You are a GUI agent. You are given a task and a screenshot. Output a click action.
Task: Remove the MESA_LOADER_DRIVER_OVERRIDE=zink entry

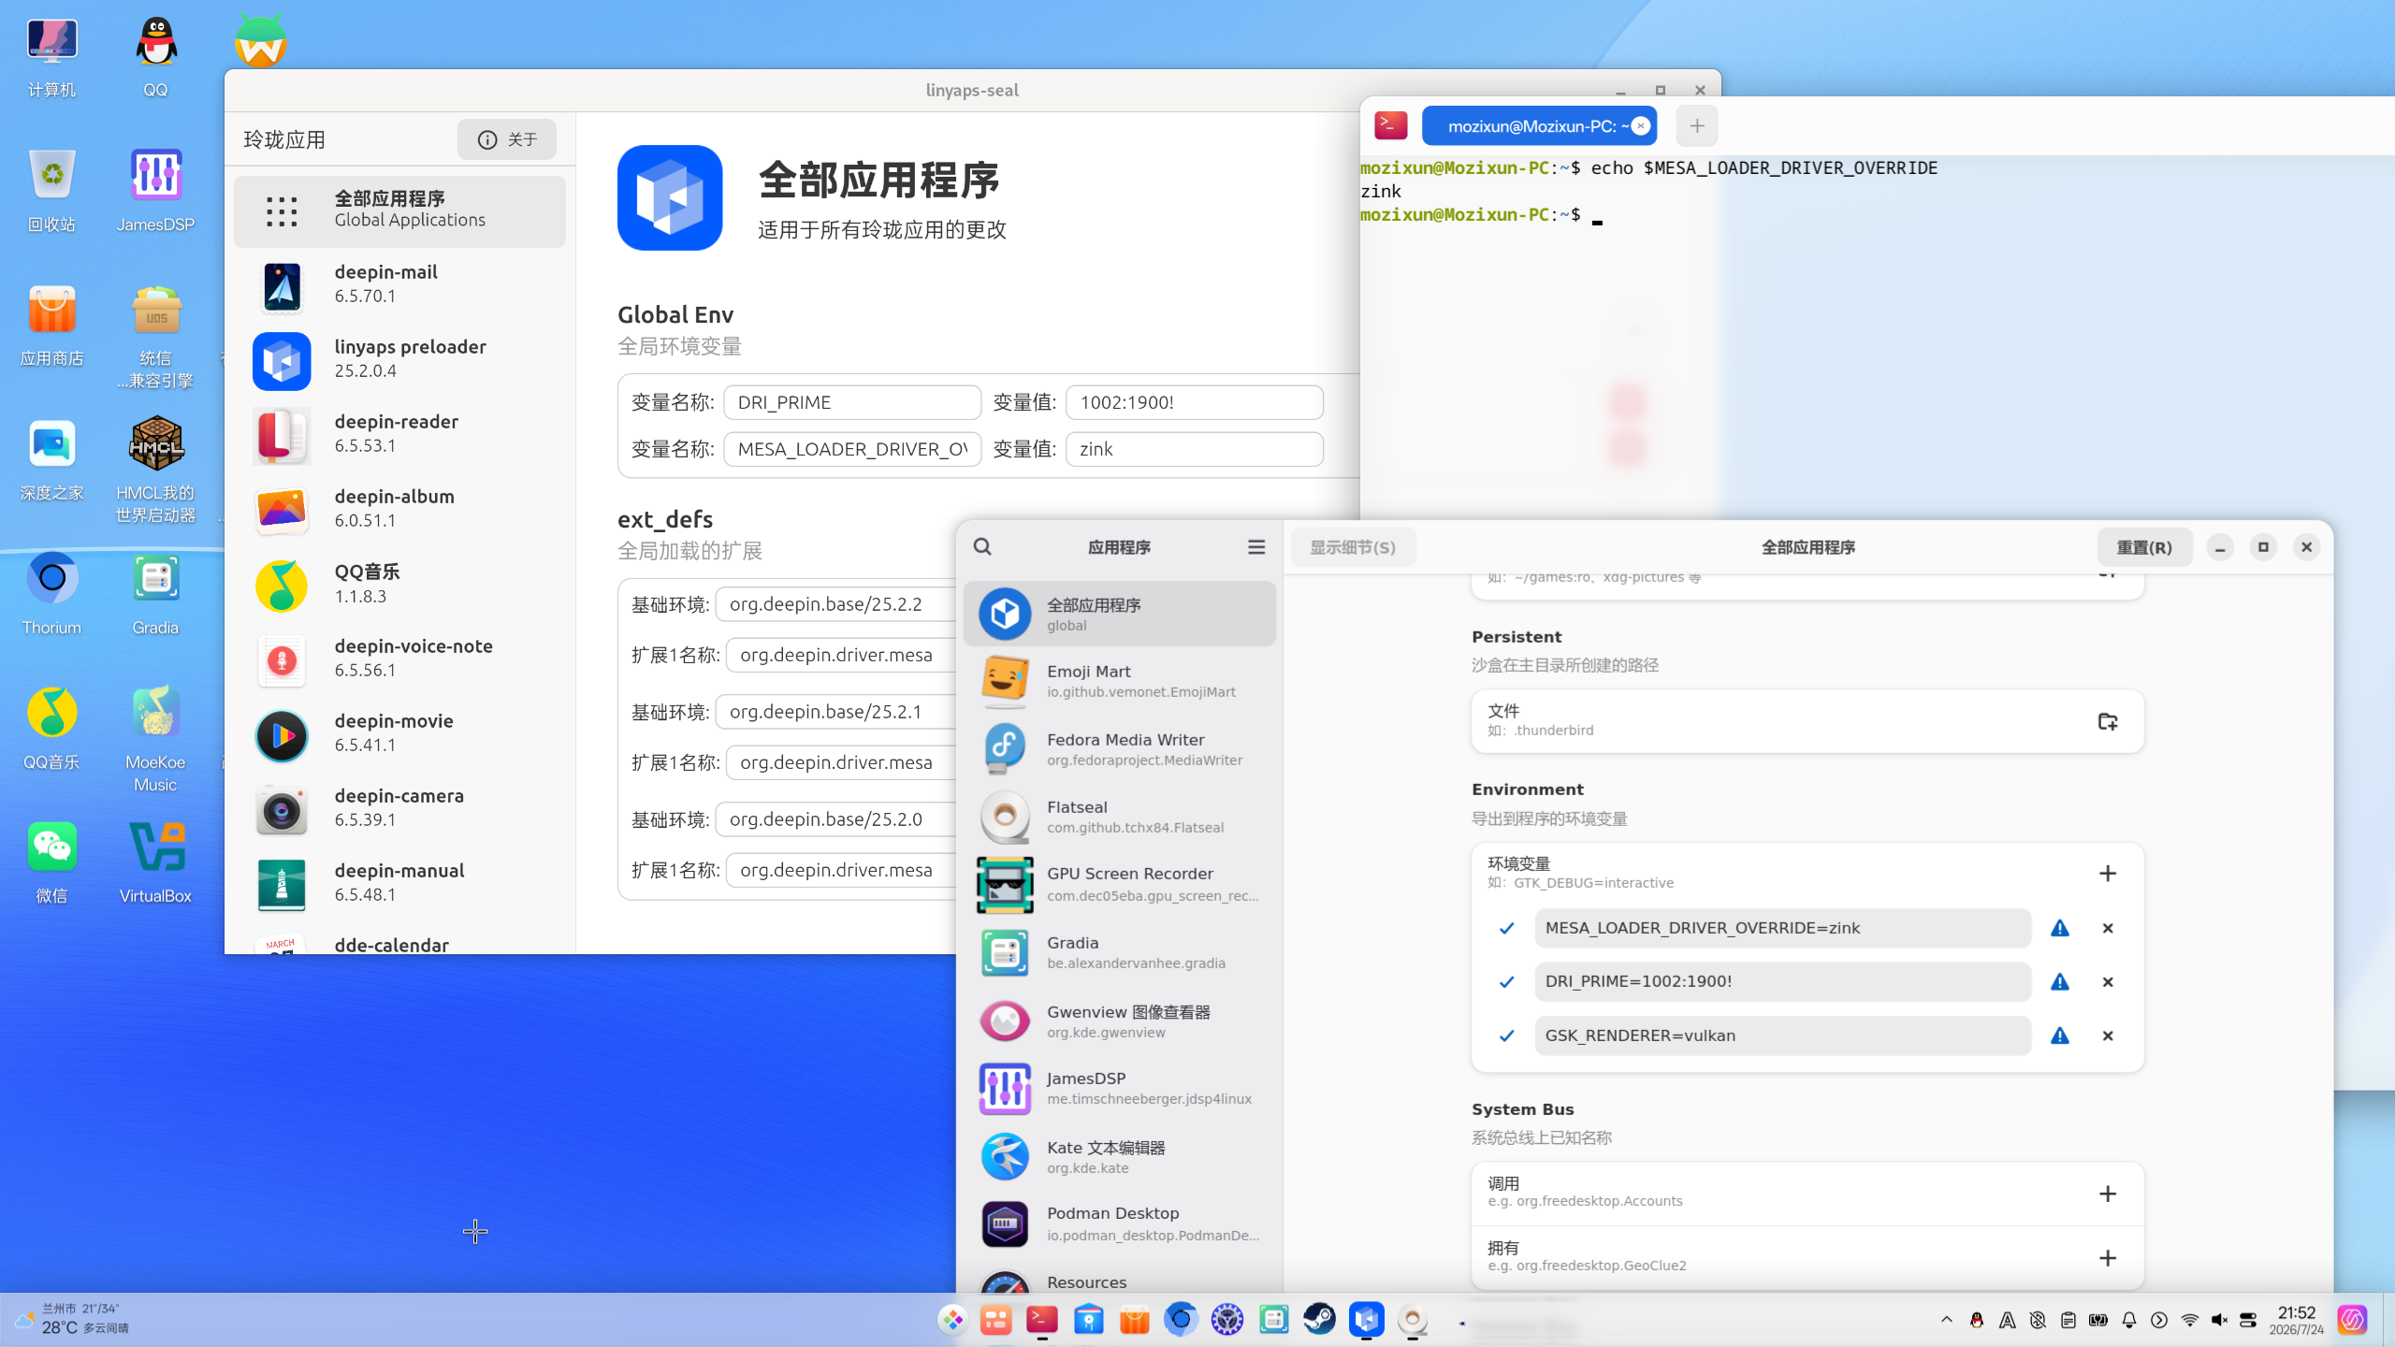(x=2108, y=928)
